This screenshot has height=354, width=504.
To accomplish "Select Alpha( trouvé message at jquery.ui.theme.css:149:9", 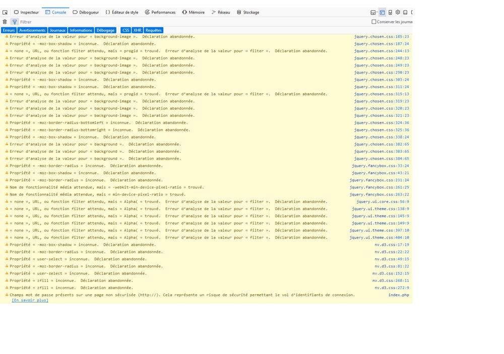I will pyautogui.click(x=168, y=223).
